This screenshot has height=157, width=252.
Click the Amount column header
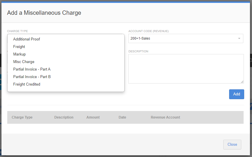click(x=93, y=117)
